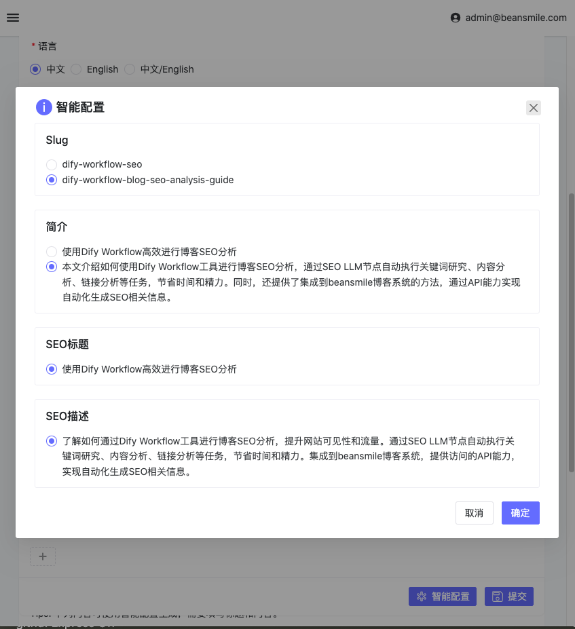
Task: Choose the short 简介 option radio
Action: (x=52, y=252)
